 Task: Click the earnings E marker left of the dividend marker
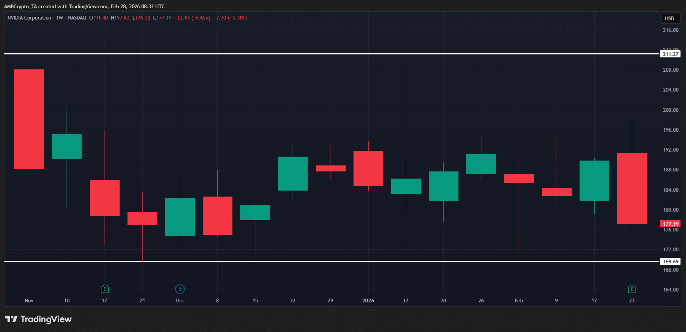click(105, 289)
